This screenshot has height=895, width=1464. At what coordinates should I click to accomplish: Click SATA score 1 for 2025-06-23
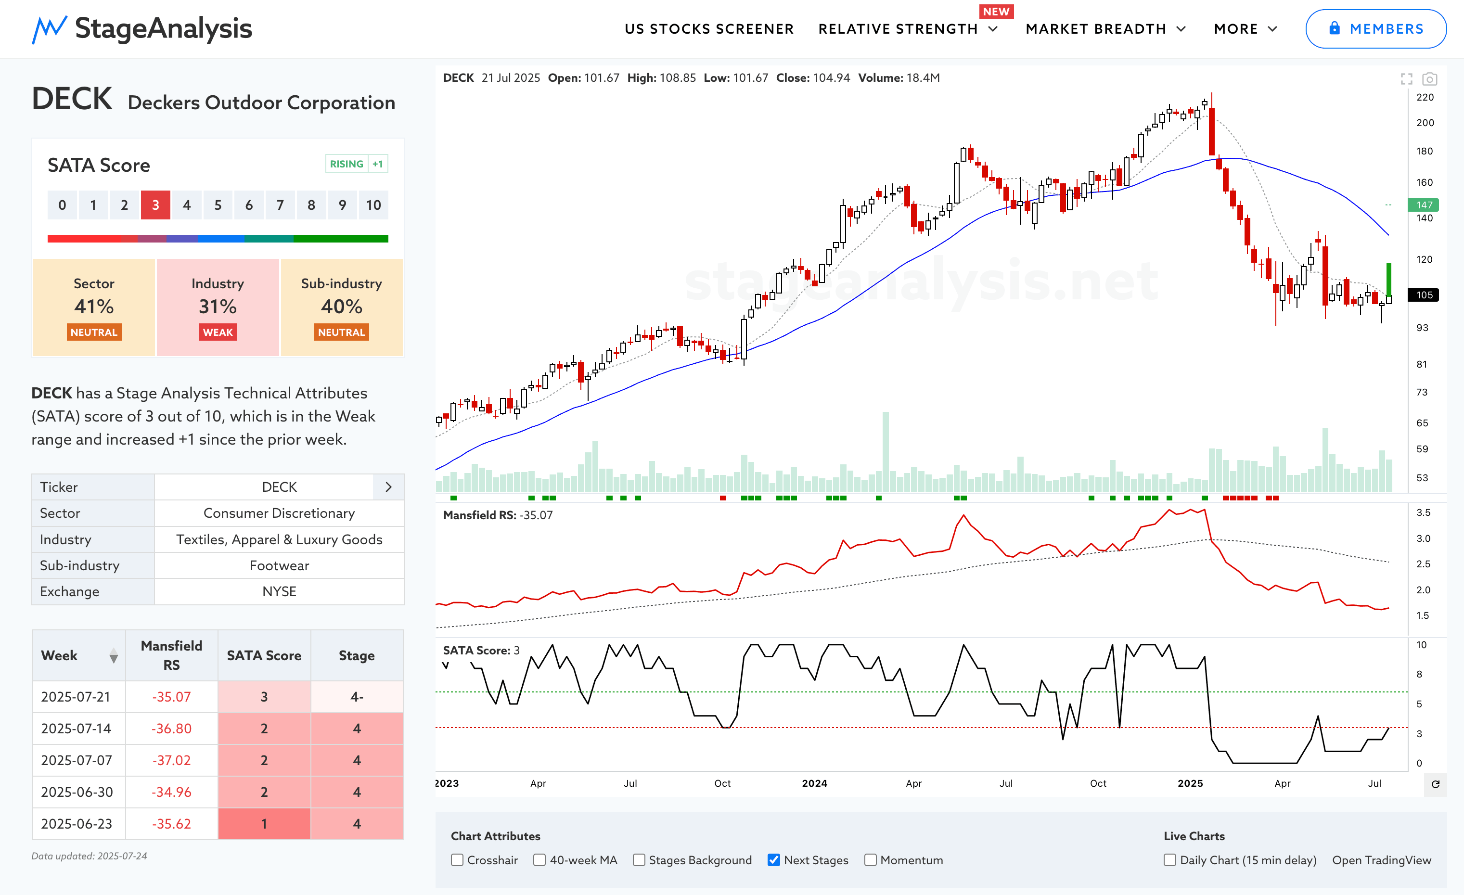(x=264, y=824)
